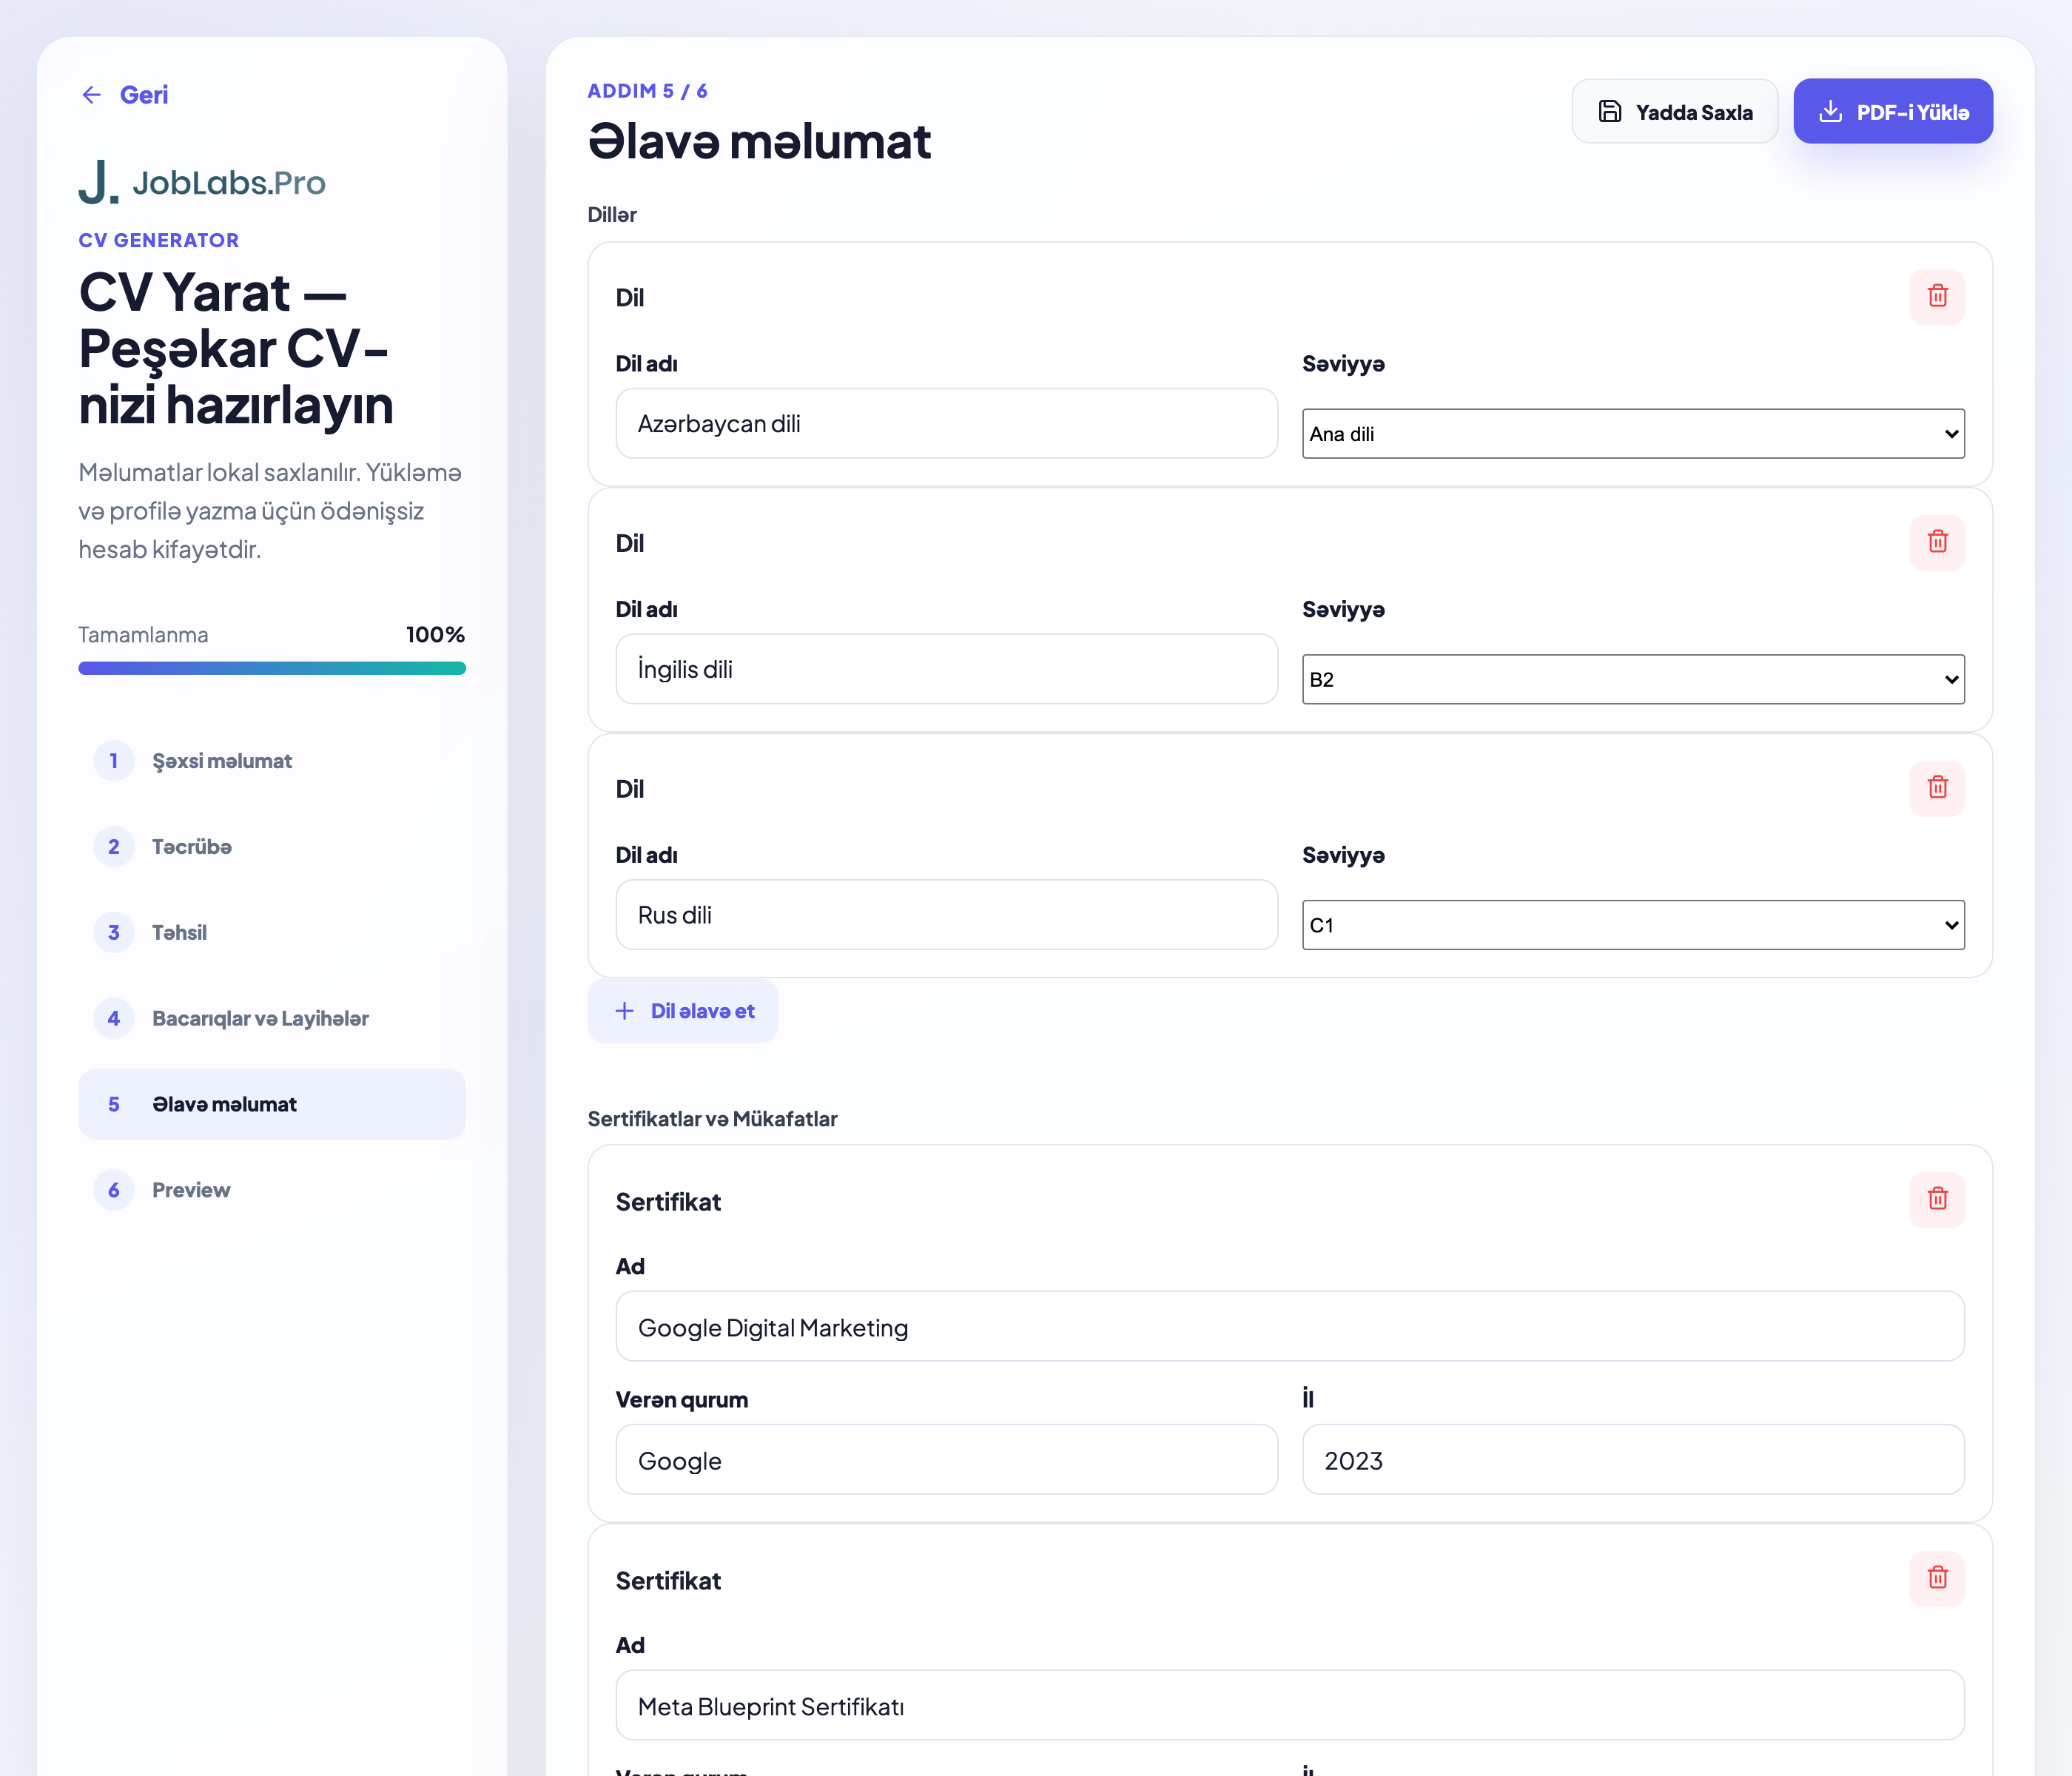The height and width of the screenshot is (1776, 2072).
Task: Add a new language with Dil əlavə et
Action: point(683,1011)
